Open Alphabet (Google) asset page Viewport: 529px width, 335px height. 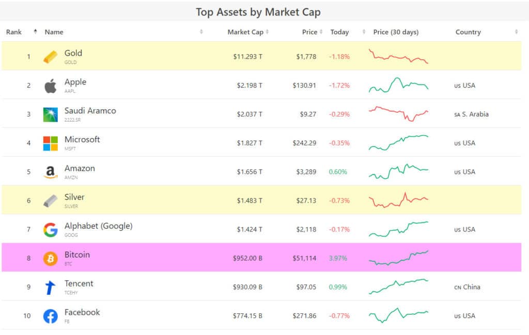pos(98,226)
